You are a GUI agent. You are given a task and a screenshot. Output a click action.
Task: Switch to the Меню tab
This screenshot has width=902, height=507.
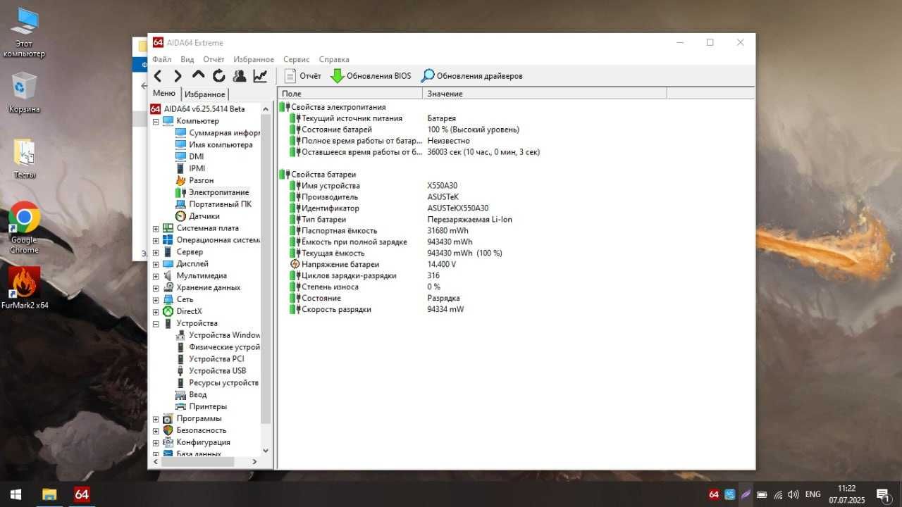click(x=164, y=94)
